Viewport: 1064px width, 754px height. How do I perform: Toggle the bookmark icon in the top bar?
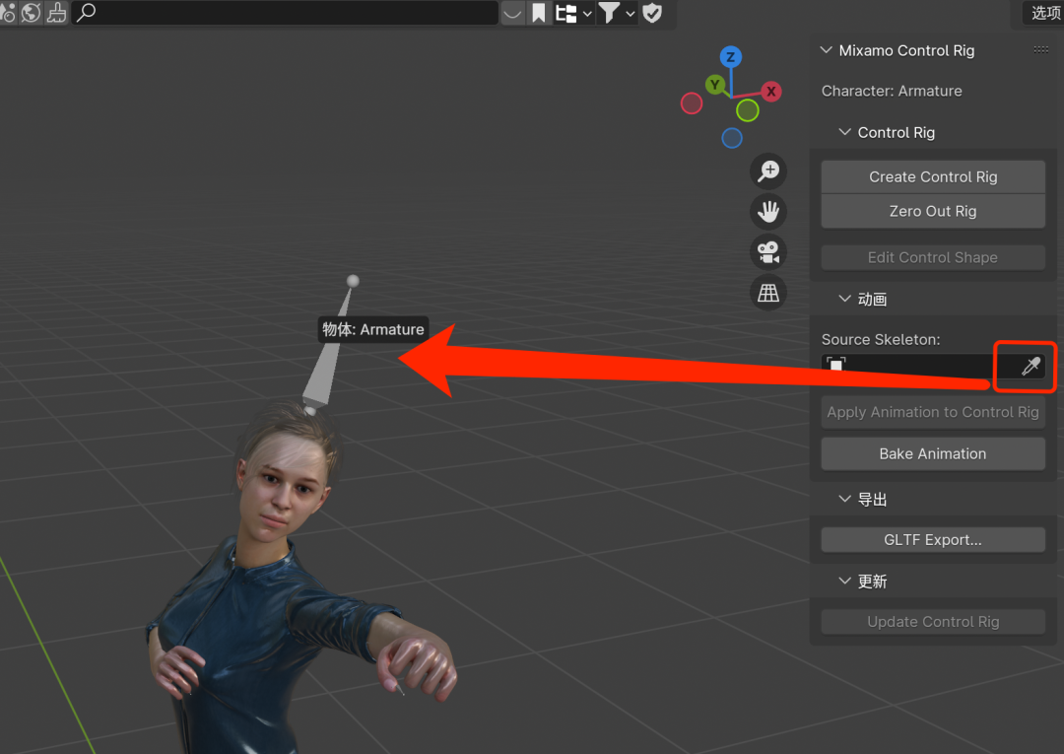point(539,13)
